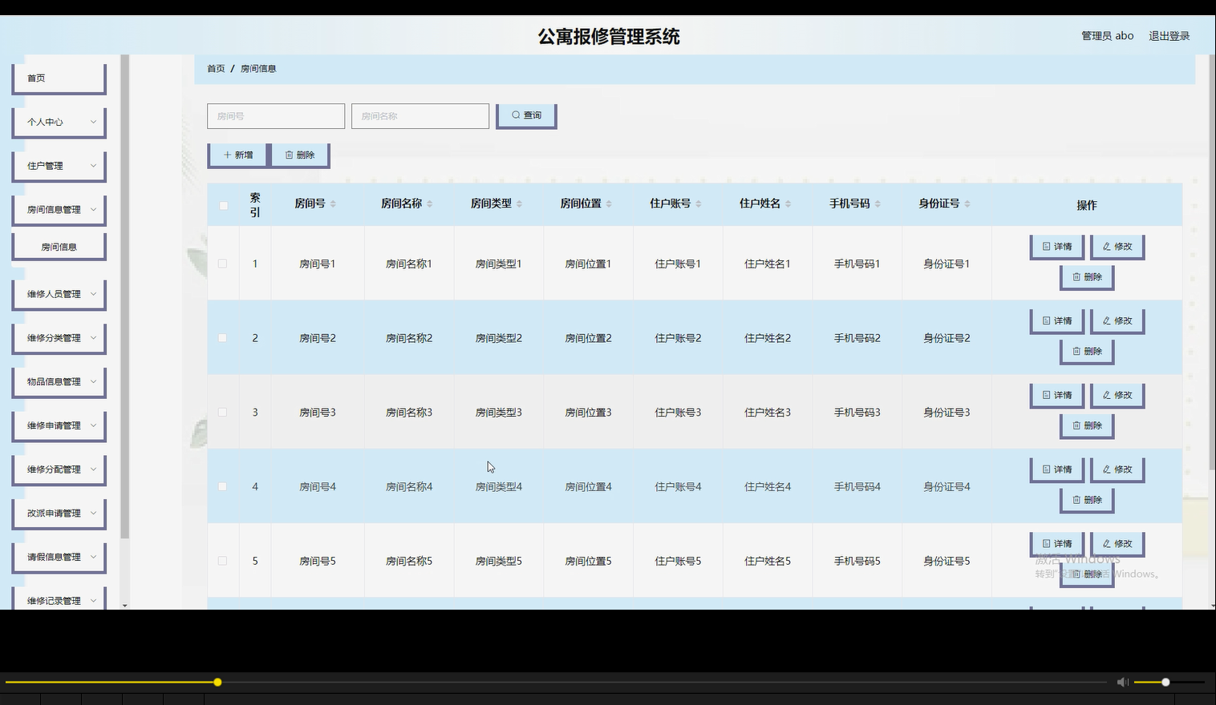Sort by 手机号码 column arrows
Viewport: 1216px width, 705px height.
click(x=878, y=203)
